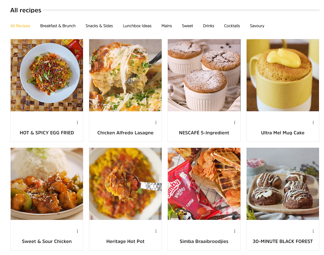Open the Simba Braaibroodjies recipe title
This screenshot has height=255, width=324.
[204, 241]
